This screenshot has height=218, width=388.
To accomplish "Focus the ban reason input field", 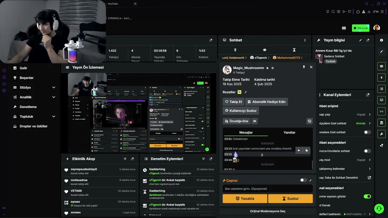I will [x=268, y=189].
